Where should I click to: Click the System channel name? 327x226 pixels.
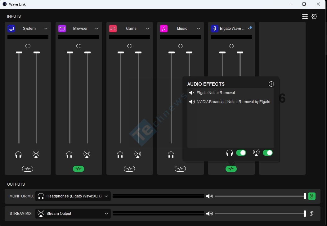[29, 29]
